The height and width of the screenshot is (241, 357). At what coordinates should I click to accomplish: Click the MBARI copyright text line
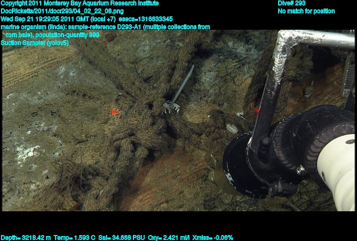point(79,3)
